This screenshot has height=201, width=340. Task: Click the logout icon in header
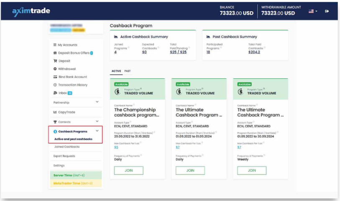click(327, 11)
